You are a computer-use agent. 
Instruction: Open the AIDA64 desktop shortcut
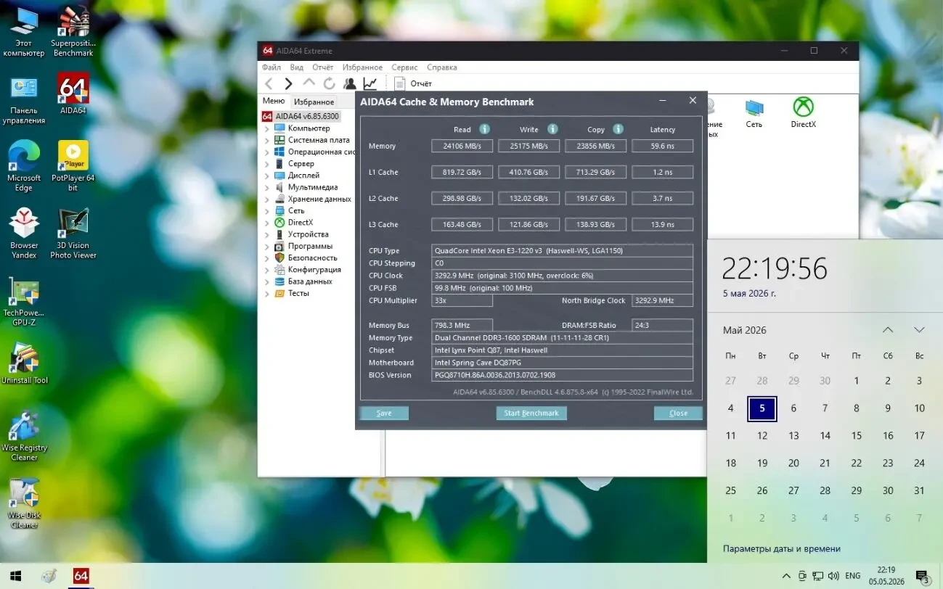(73, 94)
